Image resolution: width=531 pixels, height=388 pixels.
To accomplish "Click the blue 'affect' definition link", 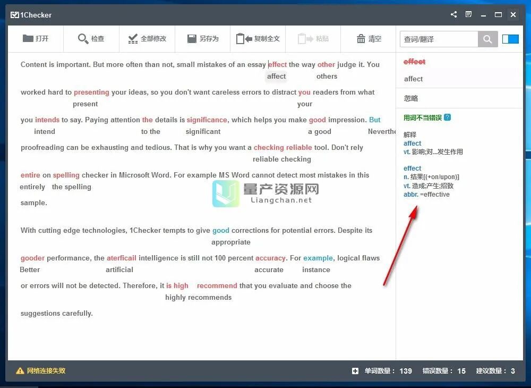I will coord(412,144).
